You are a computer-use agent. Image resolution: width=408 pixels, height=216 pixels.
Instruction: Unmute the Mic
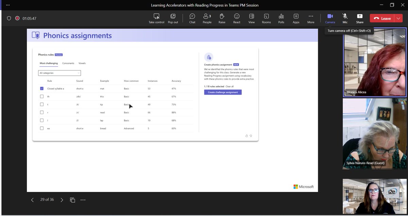(345, 18)
